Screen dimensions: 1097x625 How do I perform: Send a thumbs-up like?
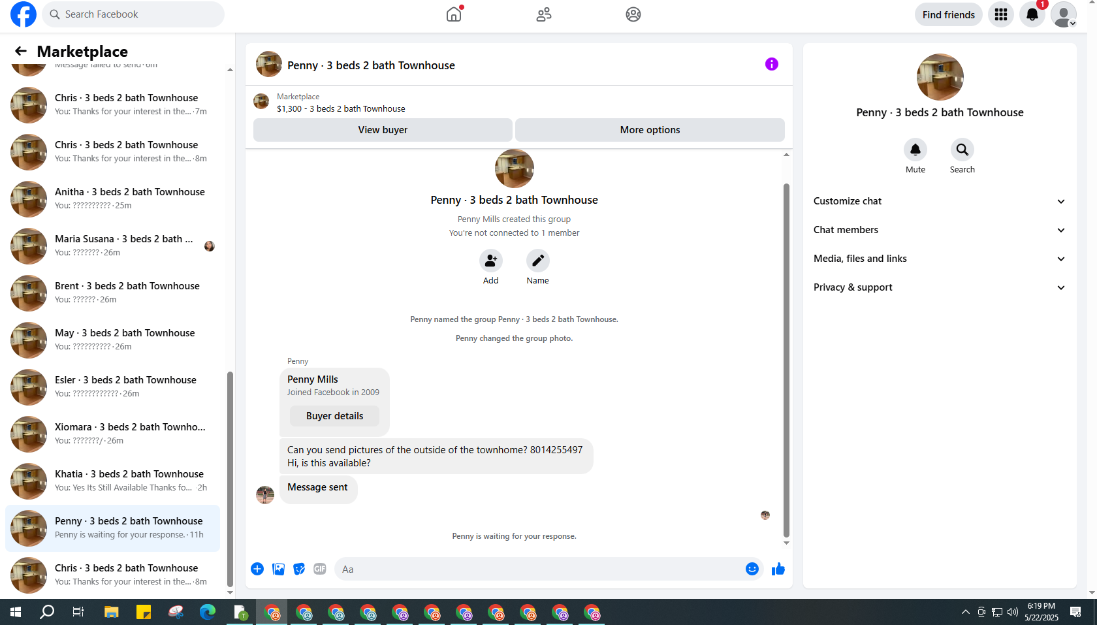point(778,569)
